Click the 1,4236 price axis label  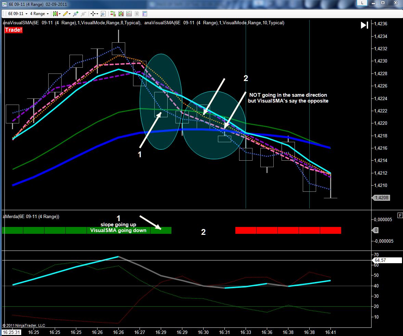380,24
